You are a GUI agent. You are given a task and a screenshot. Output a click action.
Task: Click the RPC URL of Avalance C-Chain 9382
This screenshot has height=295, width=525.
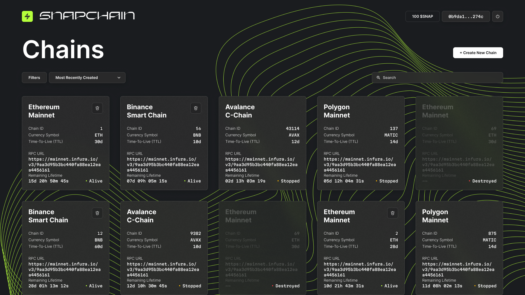click(163, 269)
